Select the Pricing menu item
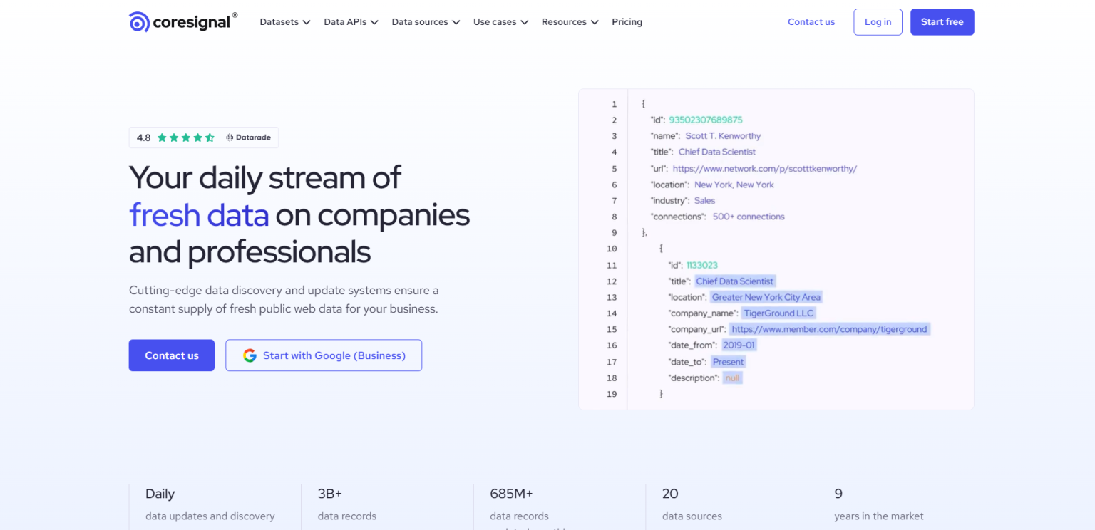 tap(627, 21)
